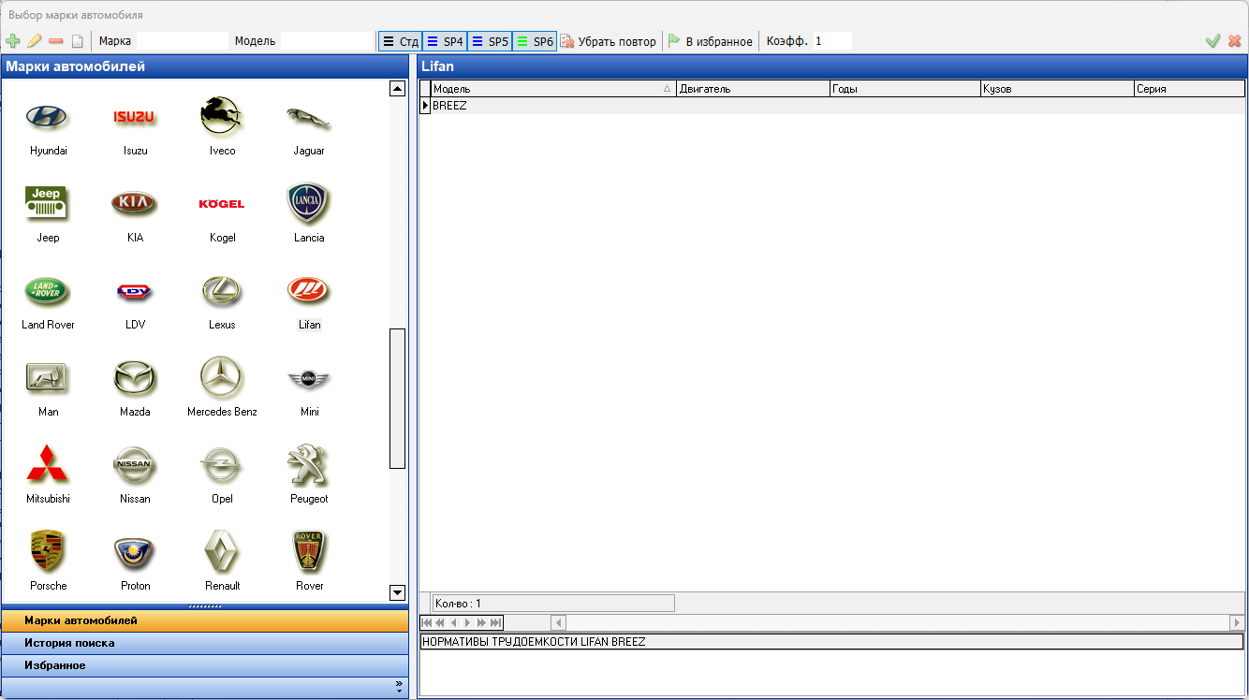The image size is (1249, 700).
Task: Click the В избранное button
Action: (710, 41)
